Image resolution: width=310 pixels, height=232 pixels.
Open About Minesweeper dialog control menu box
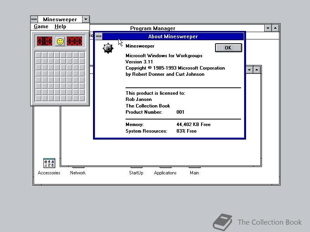click(x=99, y=36)
